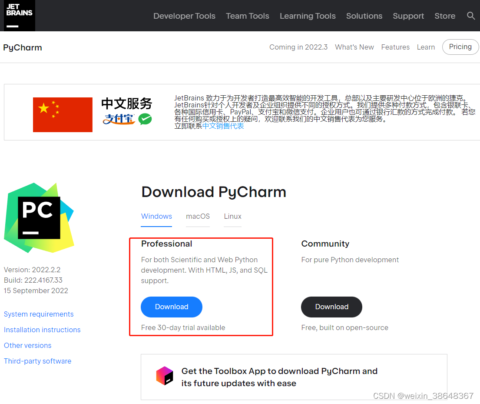Image resolution: width=480 pixels, height=404 pixels.
Task: Open Learn page
Action: tap(426, 47)
